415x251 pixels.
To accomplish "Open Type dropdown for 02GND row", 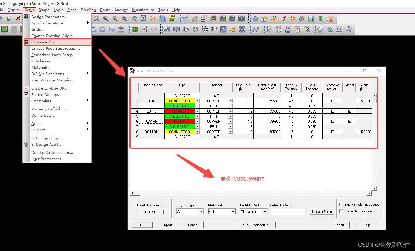I will 197,111.
